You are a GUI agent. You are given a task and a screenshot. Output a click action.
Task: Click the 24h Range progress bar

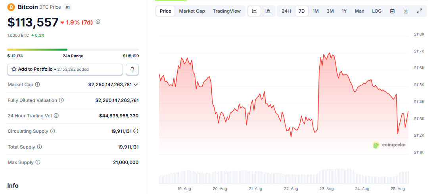73,50
